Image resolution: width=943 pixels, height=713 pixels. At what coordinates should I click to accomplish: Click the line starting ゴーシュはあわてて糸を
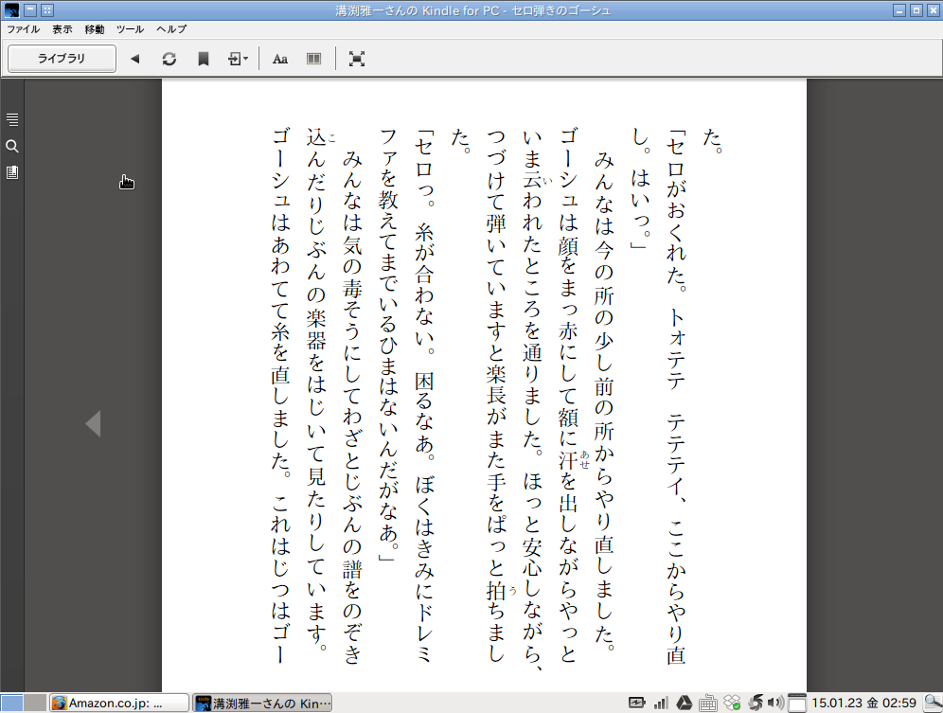(x=280, y=397)
